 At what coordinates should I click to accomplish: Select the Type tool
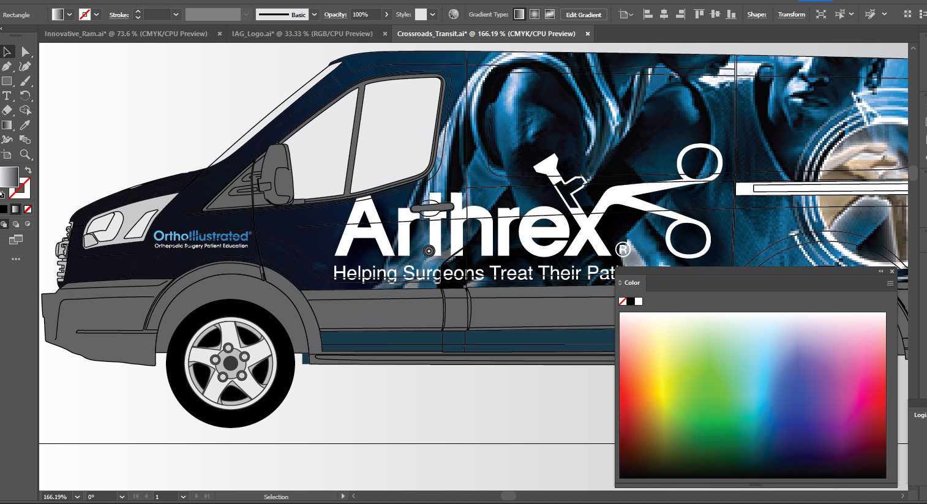[x=8, y=96]
